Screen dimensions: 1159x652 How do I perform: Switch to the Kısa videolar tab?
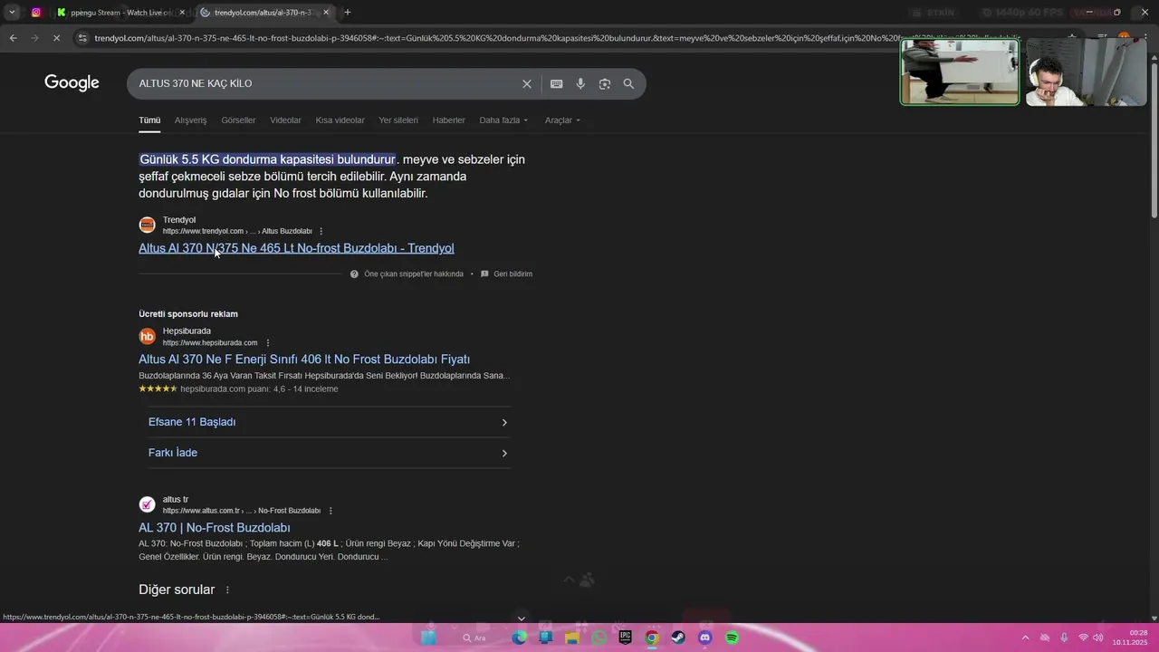[340, 120]
